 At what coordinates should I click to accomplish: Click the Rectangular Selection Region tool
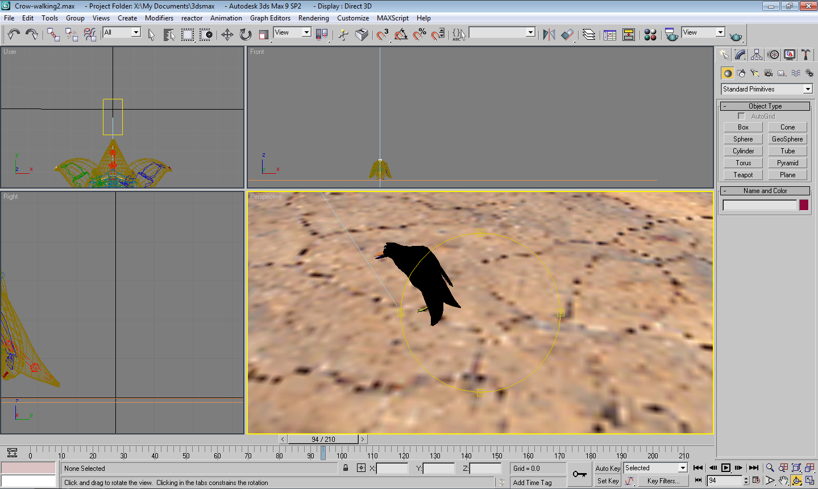click(x=188, y=35)
